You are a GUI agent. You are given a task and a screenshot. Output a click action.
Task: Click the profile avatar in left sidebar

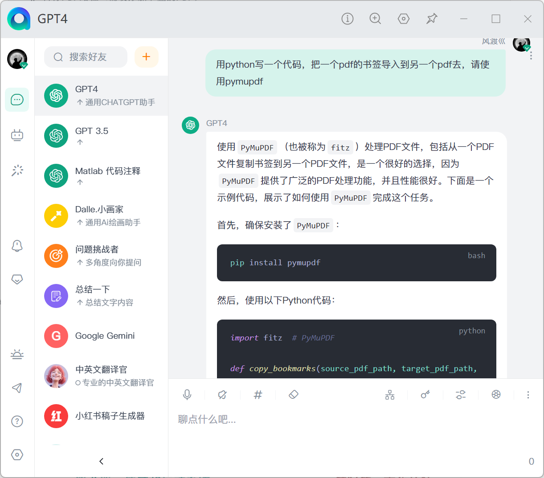[17, 59]
